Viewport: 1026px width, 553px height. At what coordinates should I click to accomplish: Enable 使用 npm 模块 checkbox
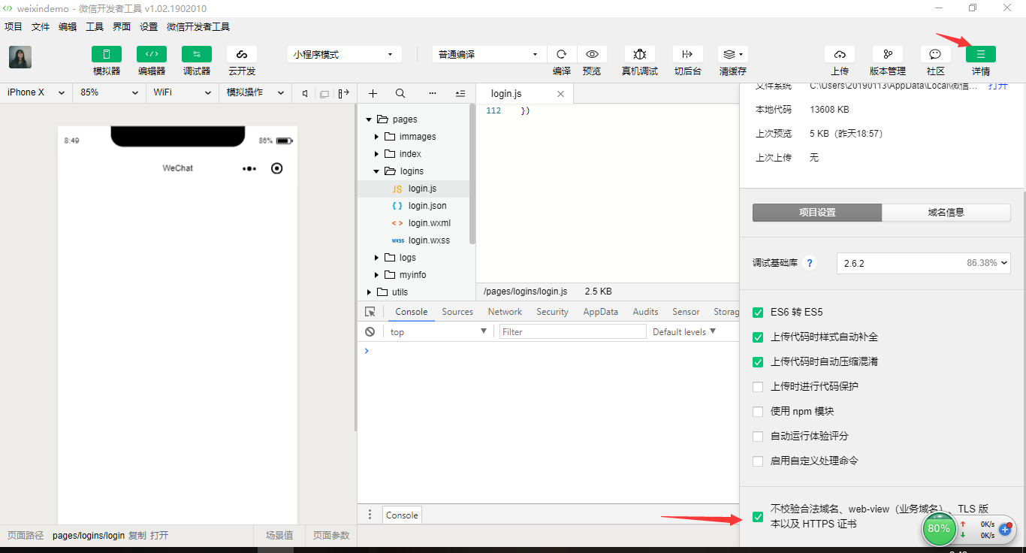pyautogui.click(x=758, y=412)
